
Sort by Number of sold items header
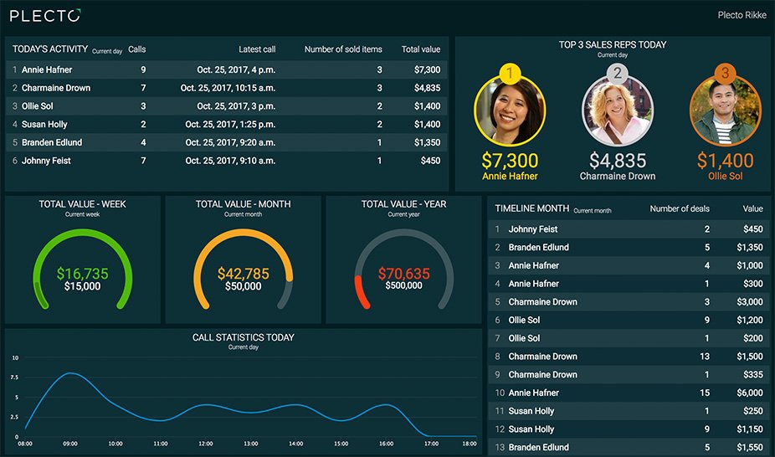coord(343,49)
